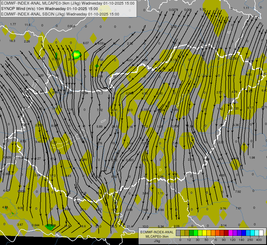
Task: Click the white swatch at legend's right end
Action: click(x=261, y=233)
